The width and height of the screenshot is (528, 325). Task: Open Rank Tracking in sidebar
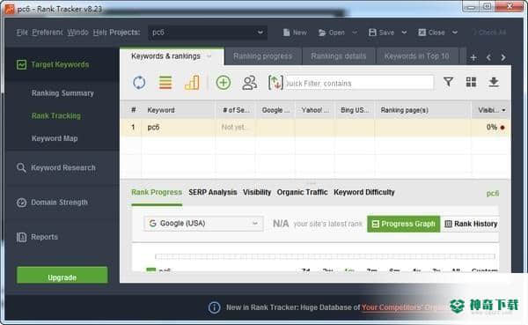coord(56,116)
